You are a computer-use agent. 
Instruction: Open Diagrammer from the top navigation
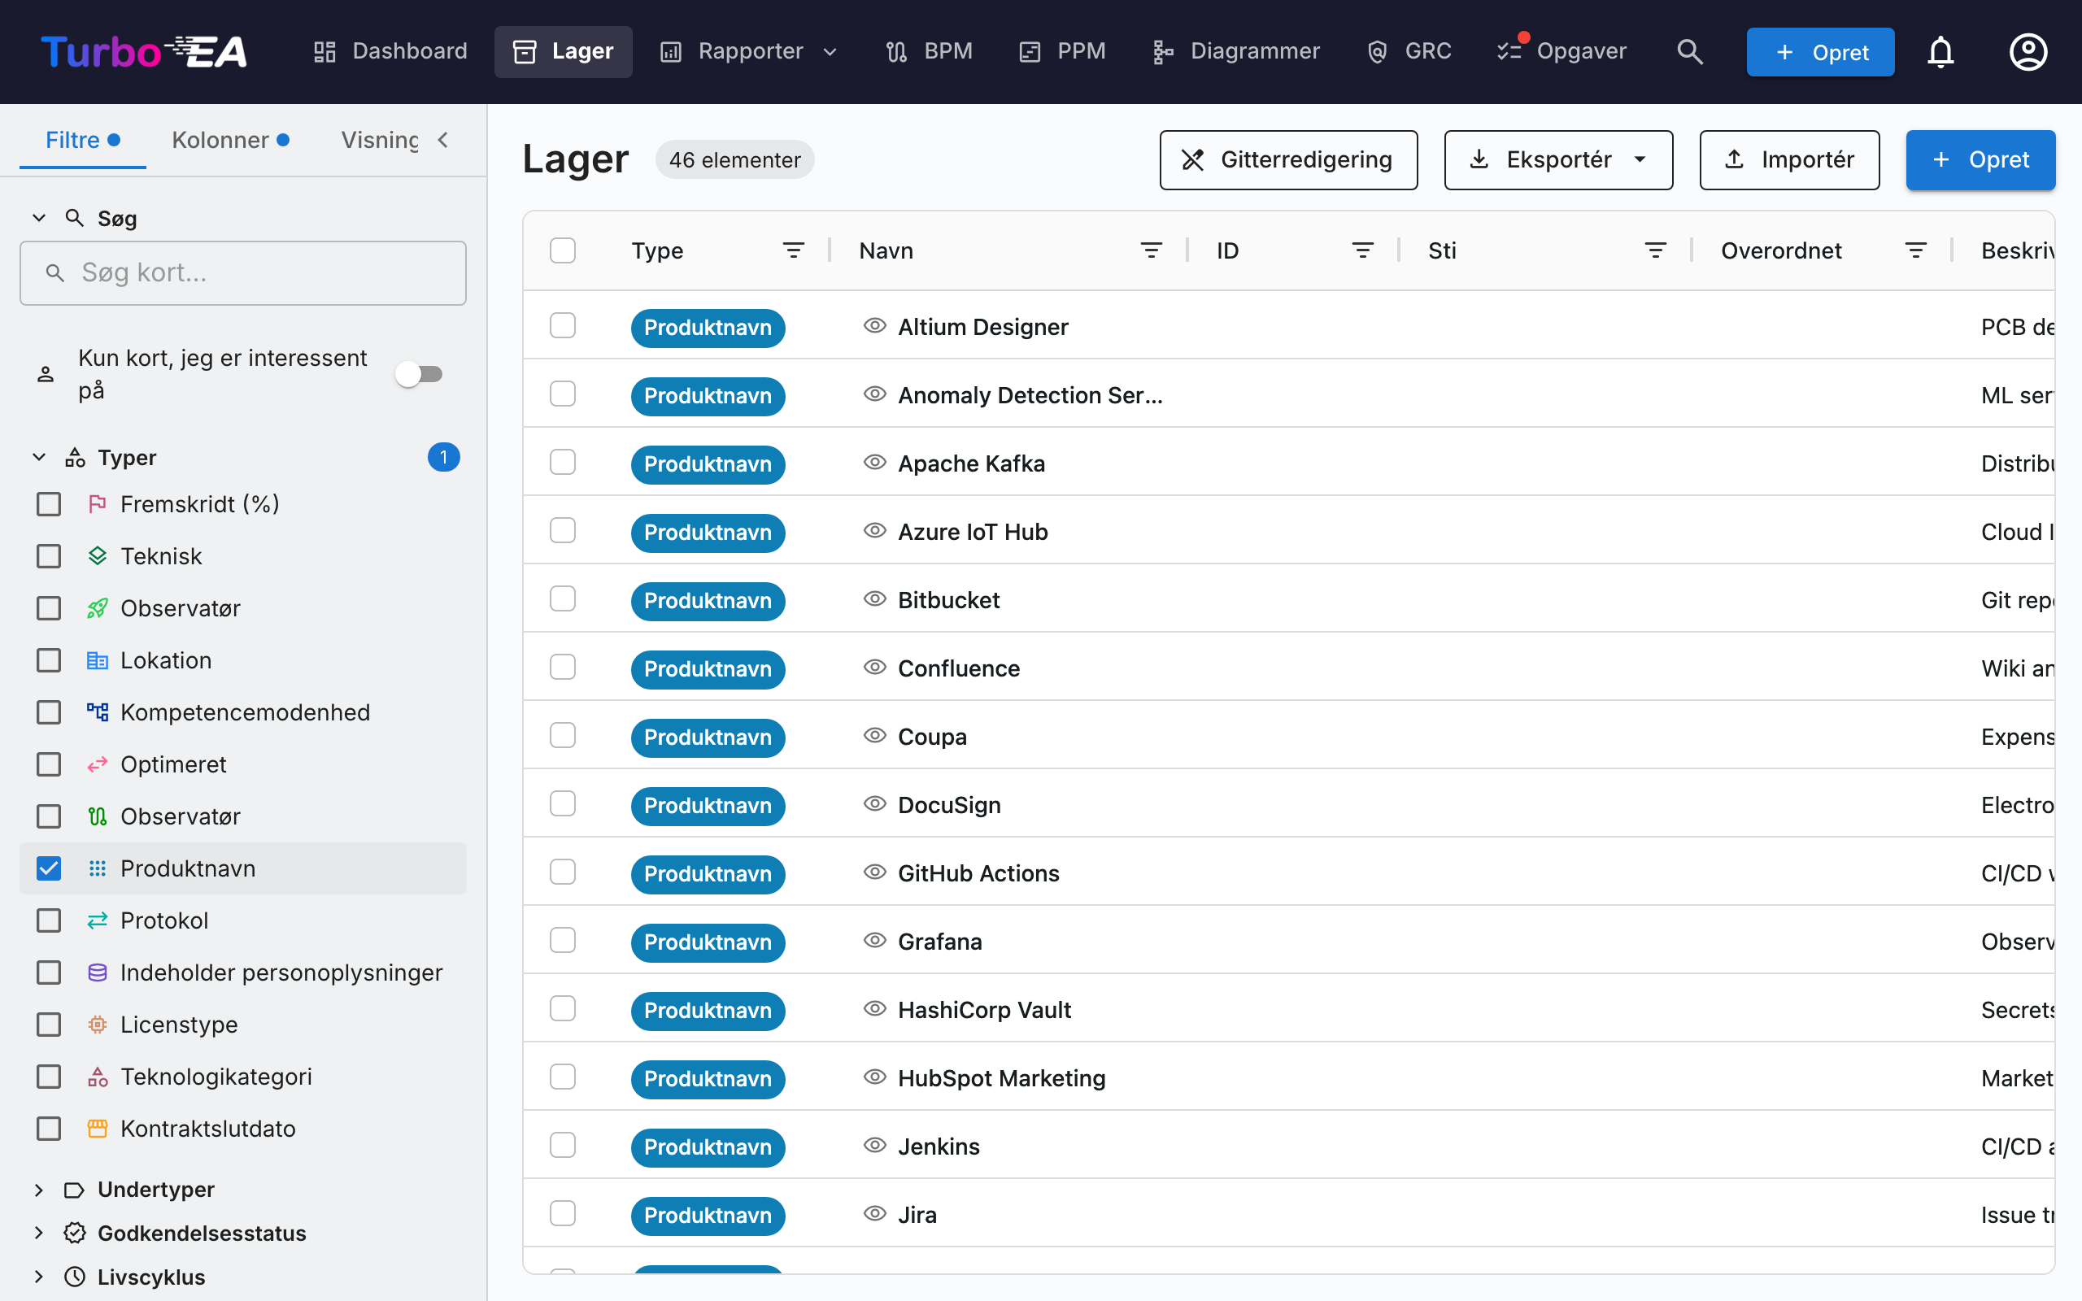tap(1236, 51)
